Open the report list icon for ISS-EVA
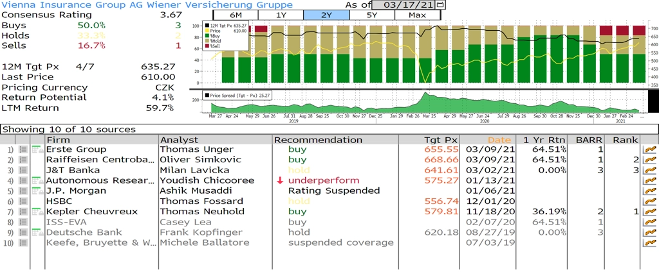The image size is (659, 272). pyautogui.click(x=23, y=222)
